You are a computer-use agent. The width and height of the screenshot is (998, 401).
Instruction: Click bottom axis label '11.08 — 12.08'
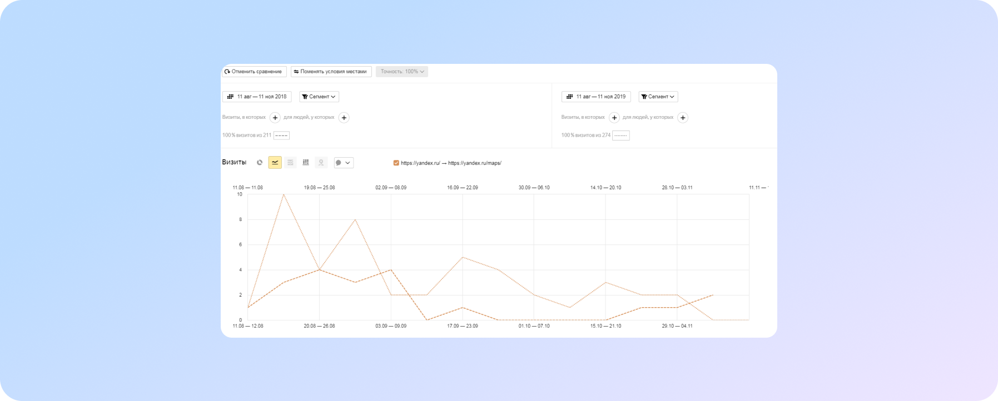click(x=248, y=326)
